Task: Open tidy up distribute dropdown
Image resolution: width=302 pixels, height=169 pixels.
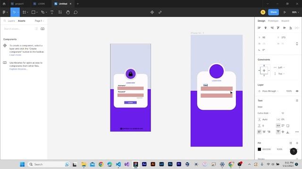Action: [x=297, y=28]
